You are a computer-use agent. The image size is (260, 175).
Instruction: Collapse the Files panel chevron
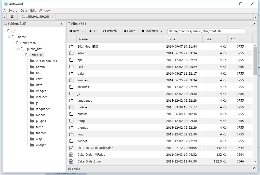point(254,24)
